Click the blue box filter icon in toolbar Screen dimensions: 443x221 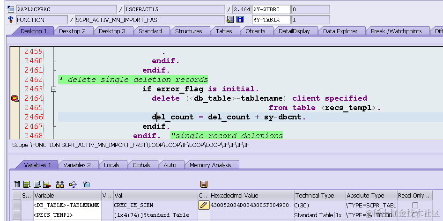pyautogui.click(x=86, y=184)
